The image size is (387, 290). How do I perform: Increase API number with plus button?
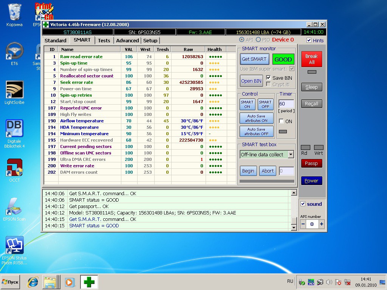click(321, 224)
